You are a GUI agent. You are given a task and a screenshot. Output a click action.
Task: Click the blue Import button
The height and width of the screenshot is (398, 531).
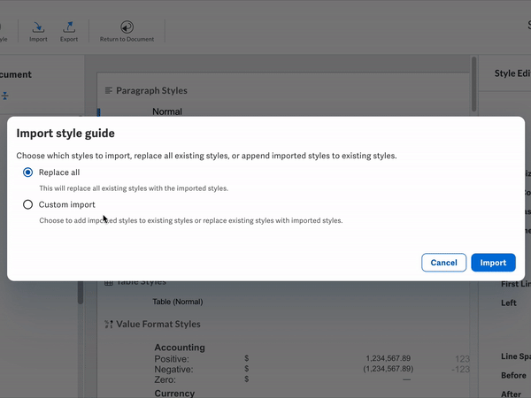tap(493, 263)
